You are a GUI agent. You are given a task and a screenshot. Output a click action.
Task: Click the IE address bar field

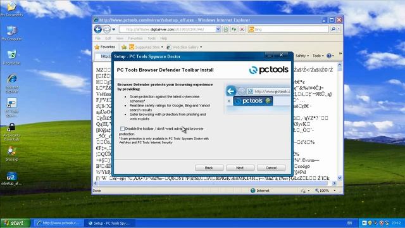[167, 30]
